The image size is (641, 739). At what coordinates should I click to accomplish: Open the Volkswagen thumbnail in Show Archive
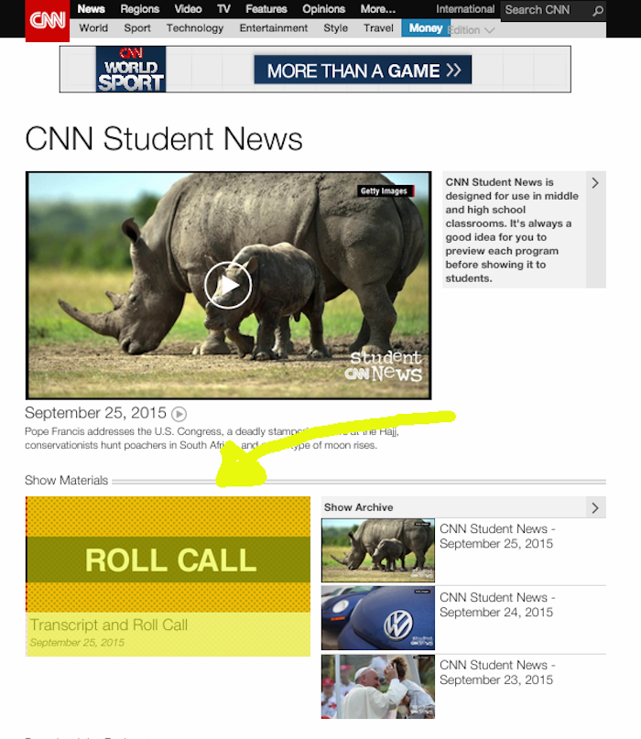tap(378, 618)
